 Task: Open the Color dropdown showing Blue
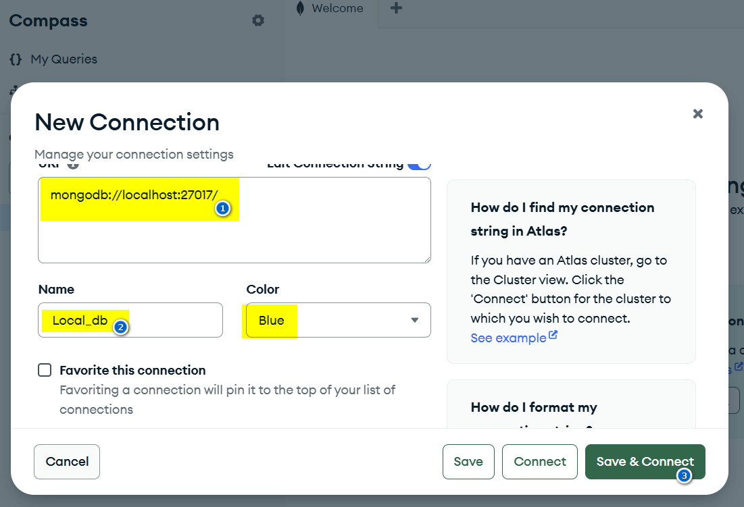coord(338,320)
